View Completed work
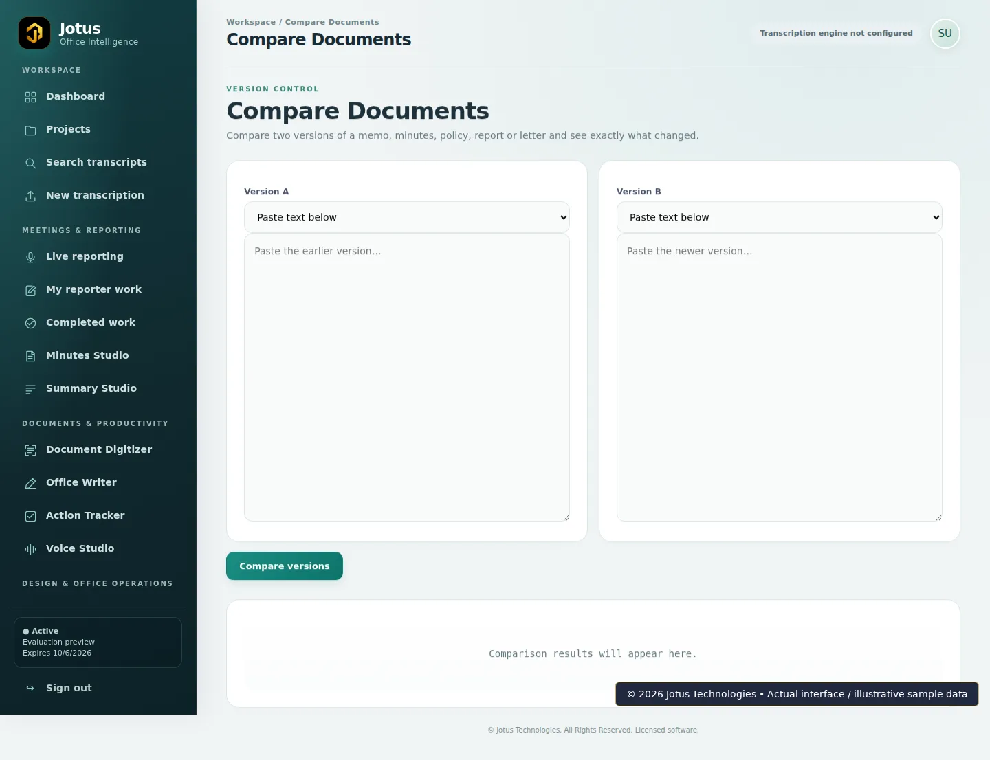 (x=98, y=322)
